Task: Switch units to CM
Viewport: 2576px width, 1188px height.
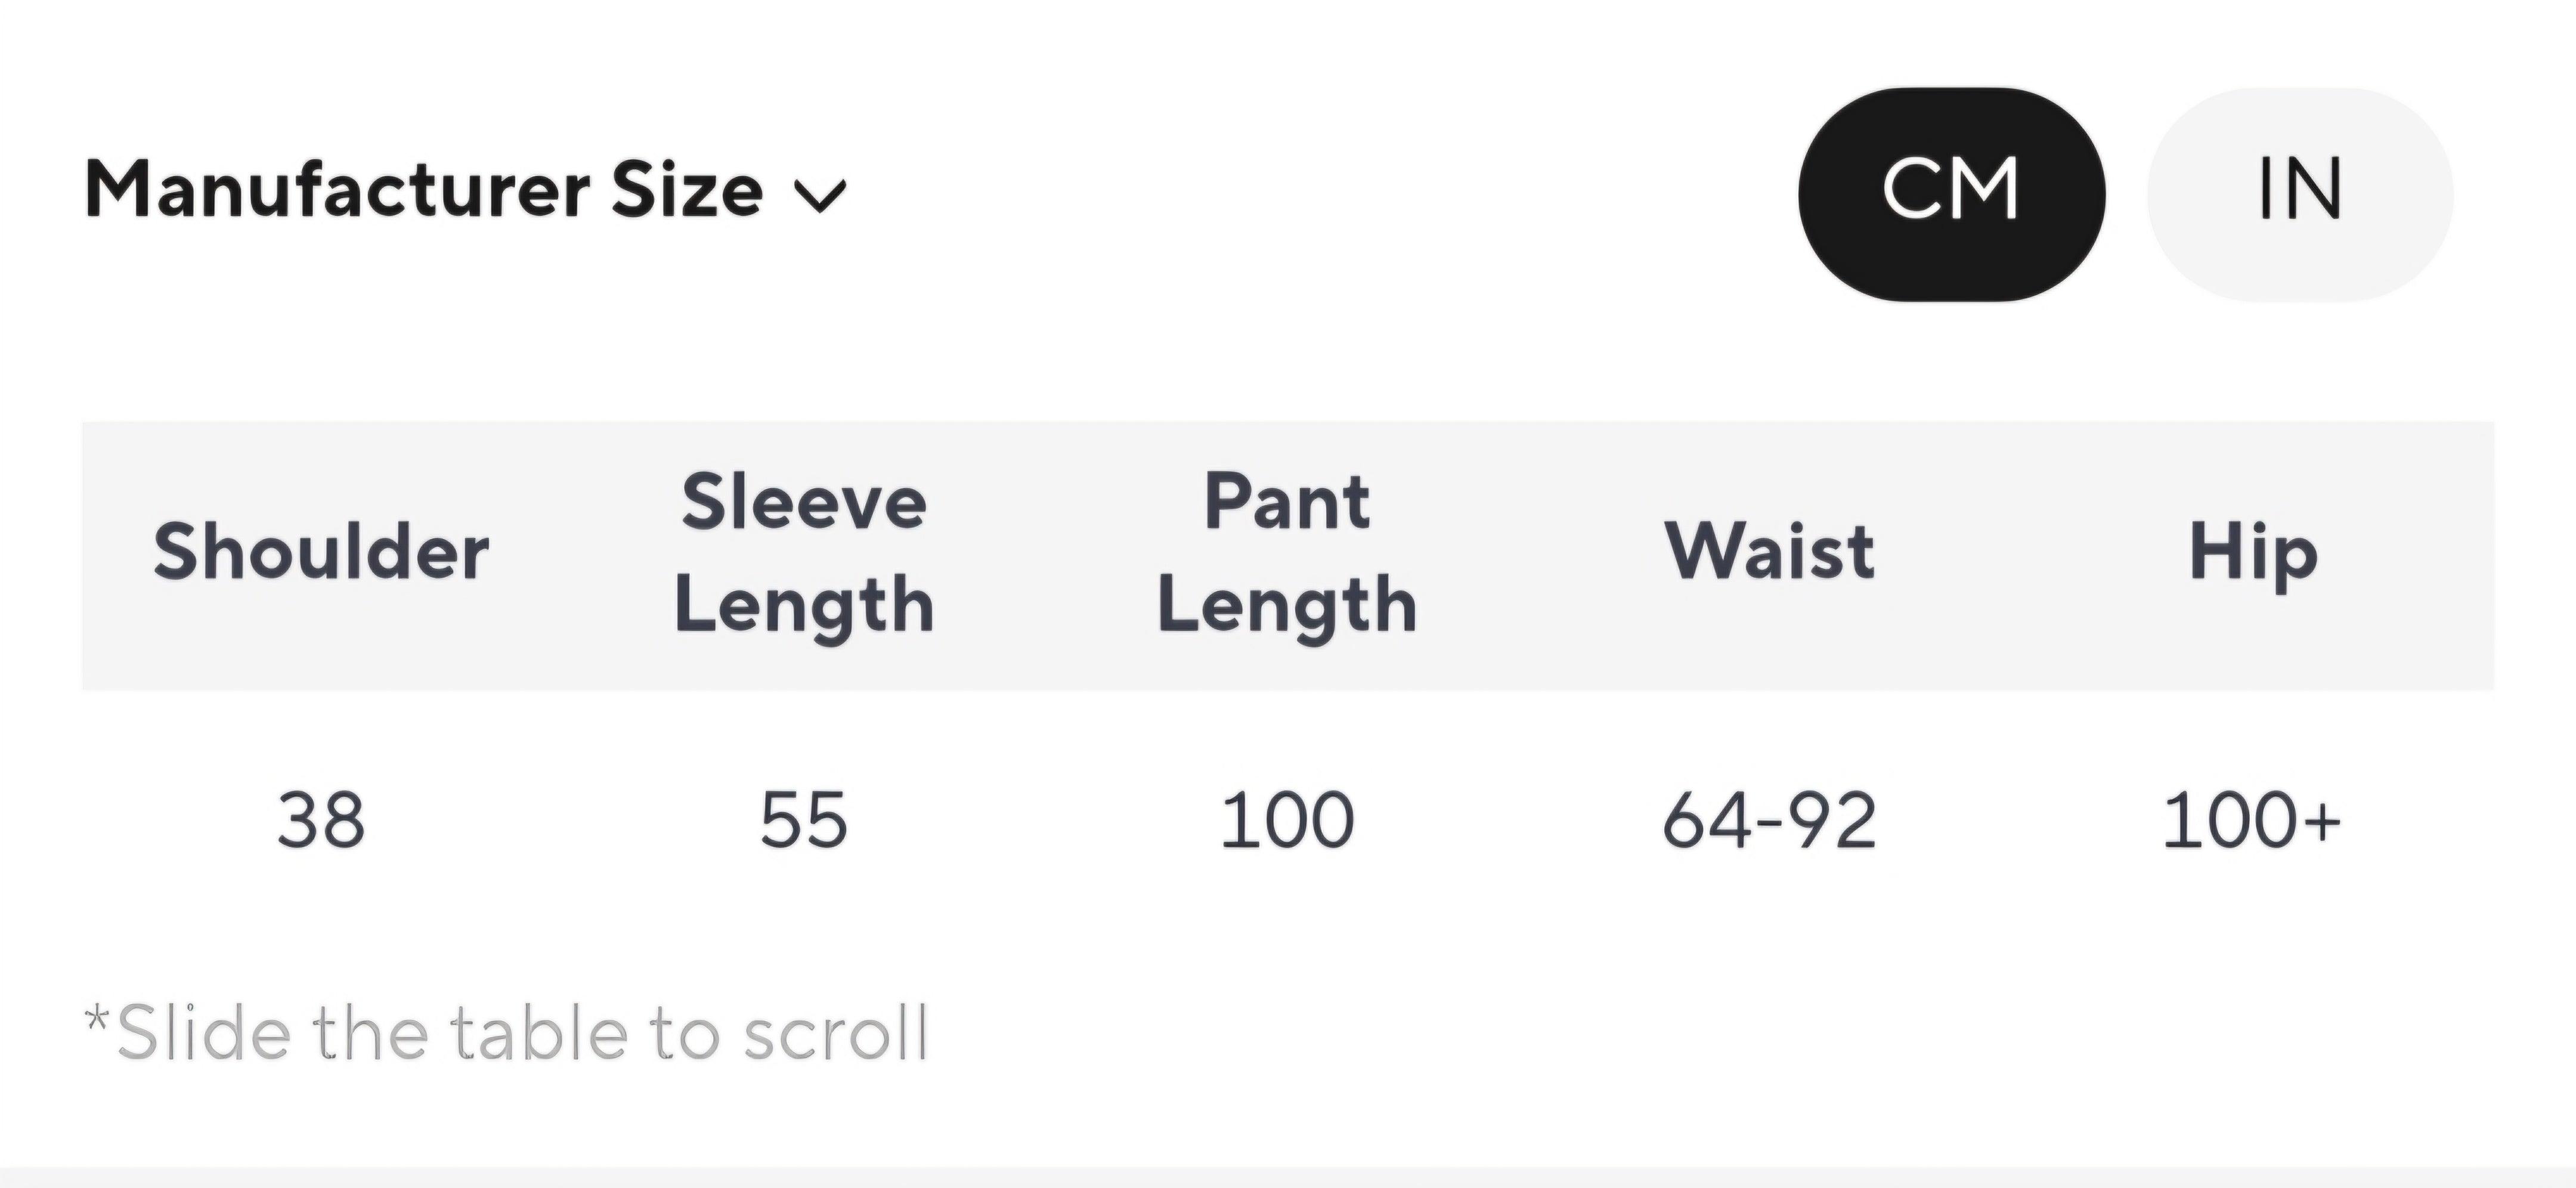Action: point(1951,194)
